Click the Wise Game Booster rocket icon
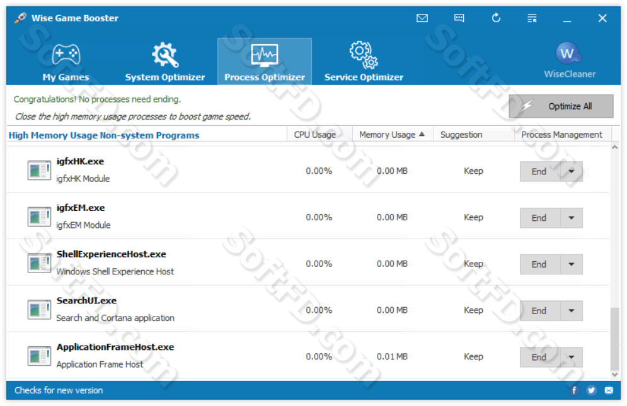This screenshot has height=406, width=627. (x=20, y=18)
